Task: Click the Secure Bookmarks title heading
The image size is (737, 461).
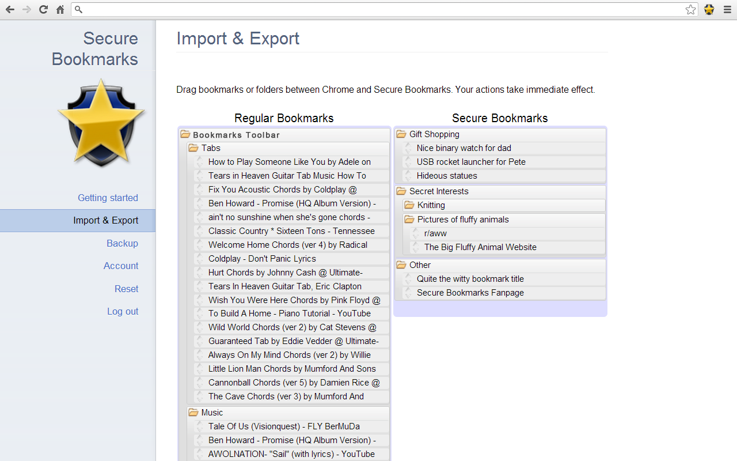Action: click(x=95, y=48)
